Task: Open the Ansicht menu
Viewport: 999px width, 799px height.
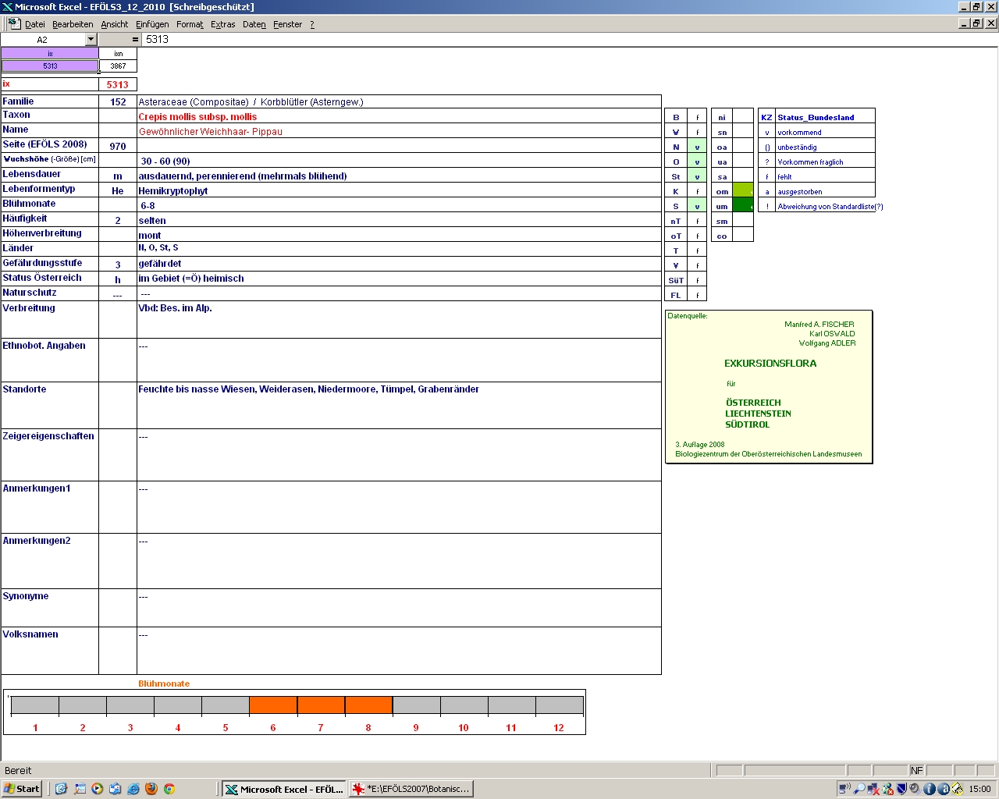Action: (x=115, y=24)
